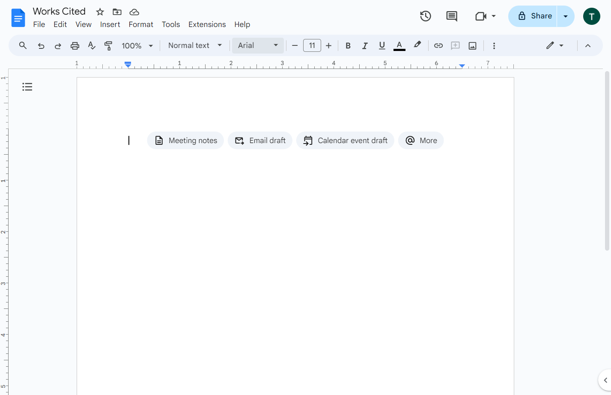The width and height of the screenshot is (611, 395).
Task: Click the More chip
Action: pyautogui.click(x=421, y=141)
